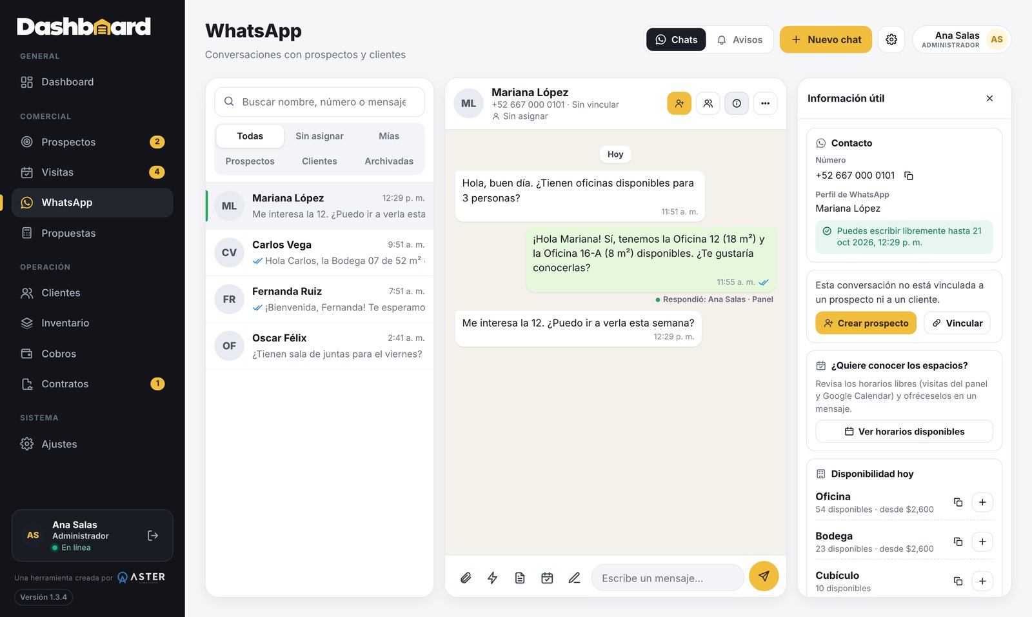
Task: Toggle the info panel icon in chat header
Action: click(x=737, y=103)
